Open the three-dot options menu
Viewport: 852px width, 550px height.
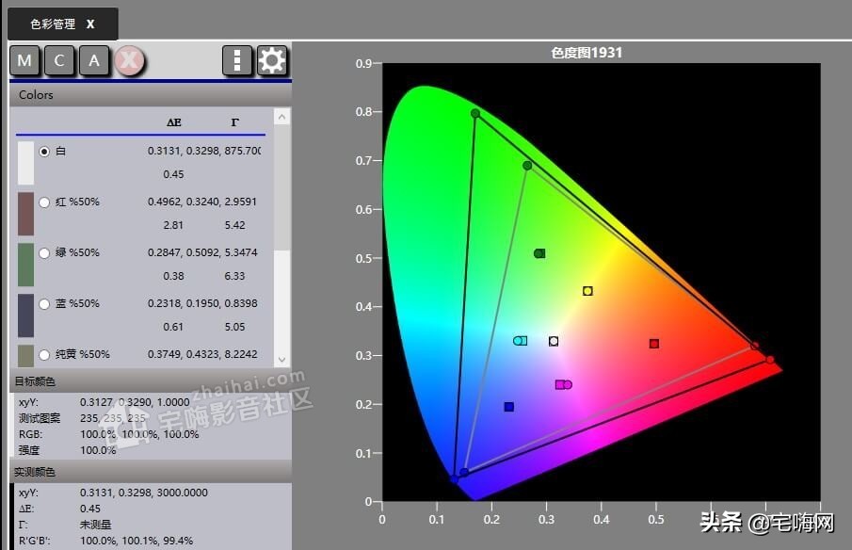click(237, 61)
